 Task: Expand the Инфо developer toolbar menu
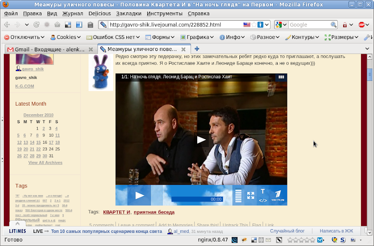232,37
